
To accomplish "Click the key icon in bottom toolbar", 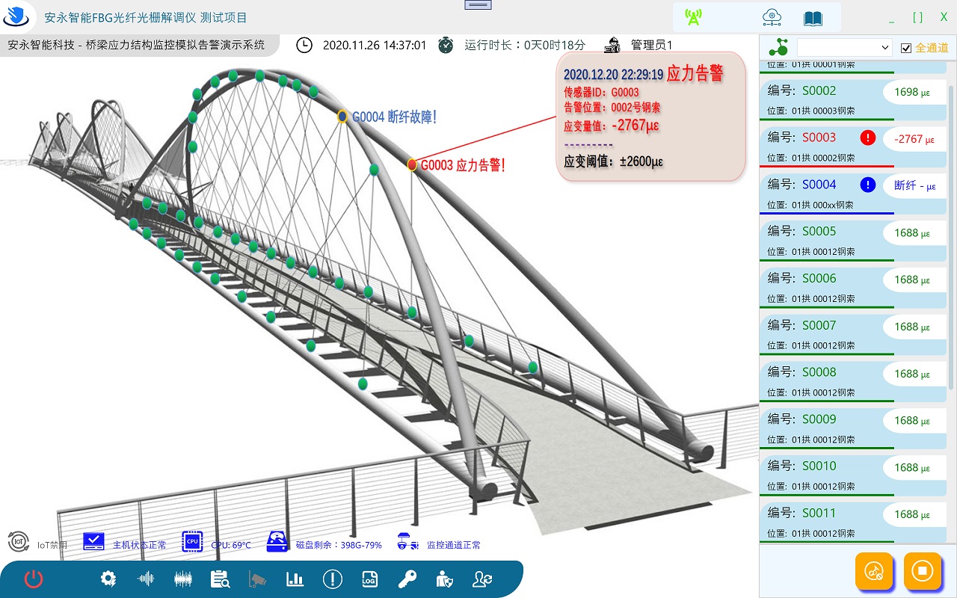I will (x=407, y=579).
